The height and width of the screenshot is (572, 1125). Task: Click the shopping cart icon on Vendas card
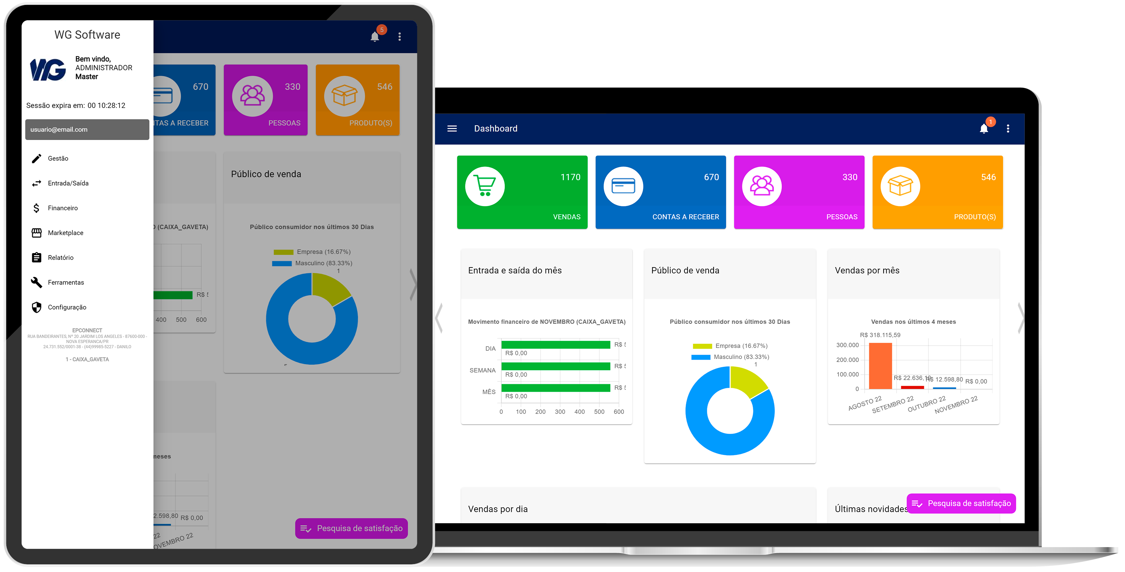tap(485, 186)
